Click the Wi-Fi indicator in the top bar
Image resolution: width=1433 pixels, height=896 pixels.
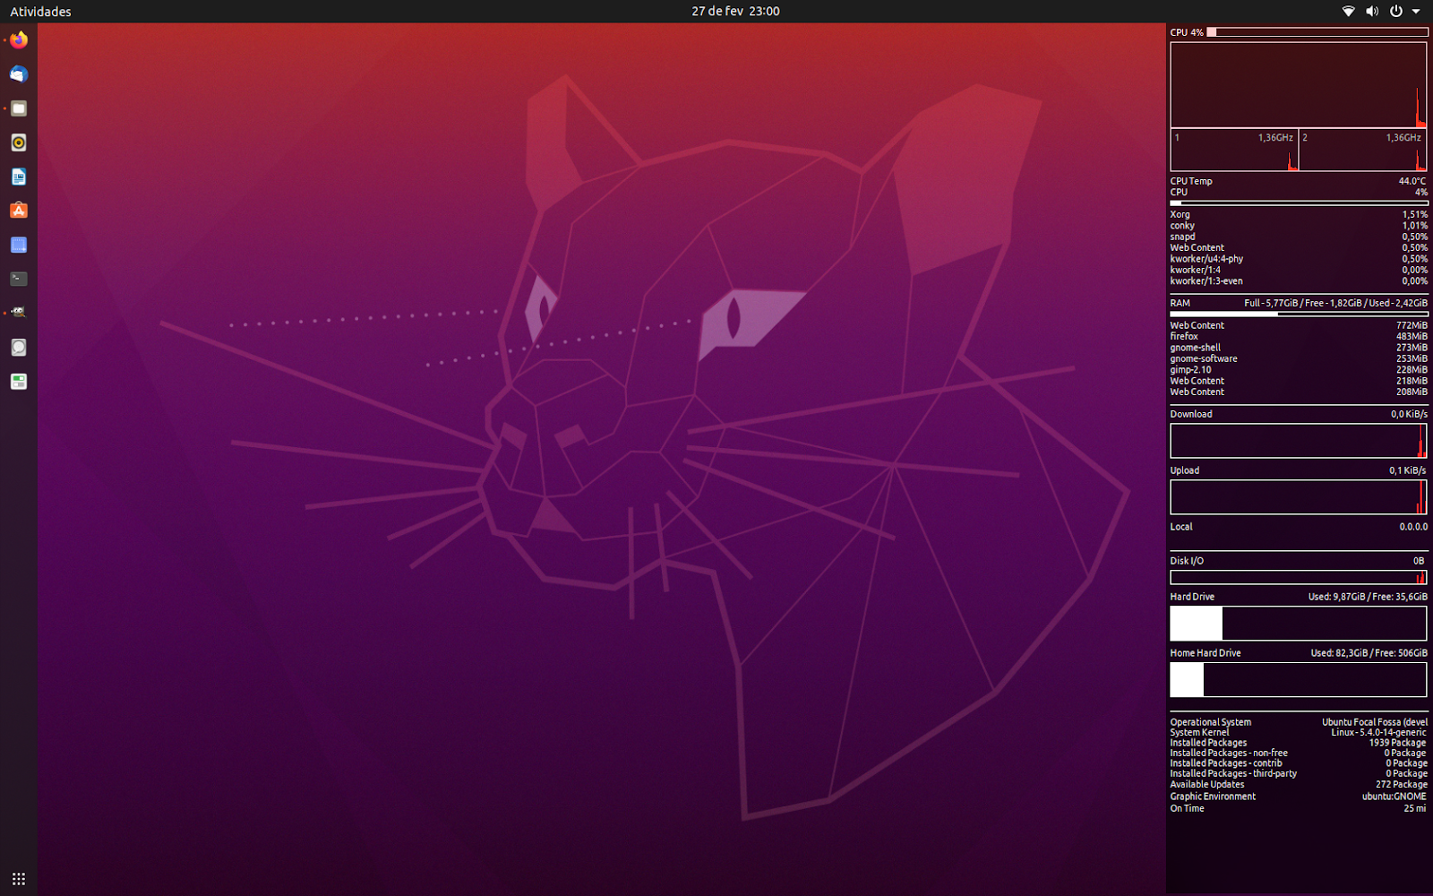1348,12
